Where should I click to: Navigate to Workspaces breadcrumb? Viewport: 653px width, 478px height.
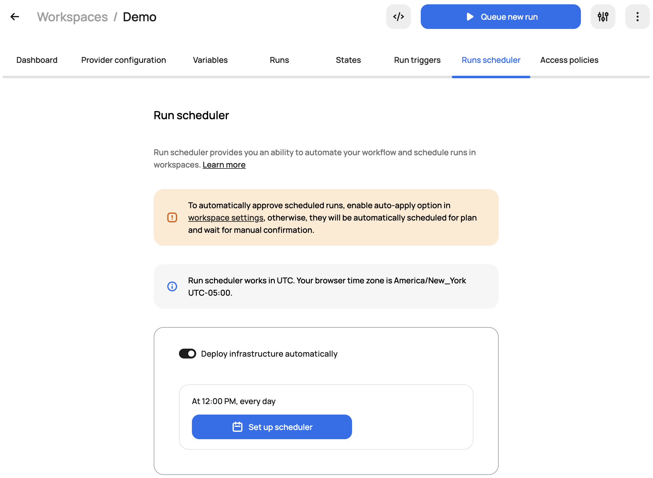point(72,17)
